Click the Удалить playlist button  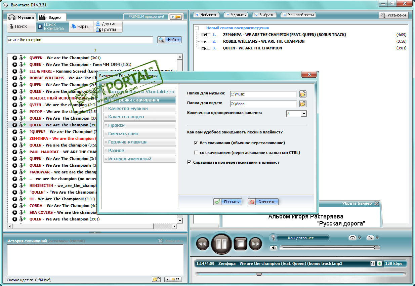pyautogui.click(x=236, y=15)
